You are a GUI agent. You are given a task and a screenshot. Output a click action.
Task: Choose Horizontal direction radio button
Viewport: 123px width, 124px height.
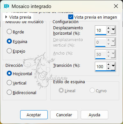tap(9, 73)
